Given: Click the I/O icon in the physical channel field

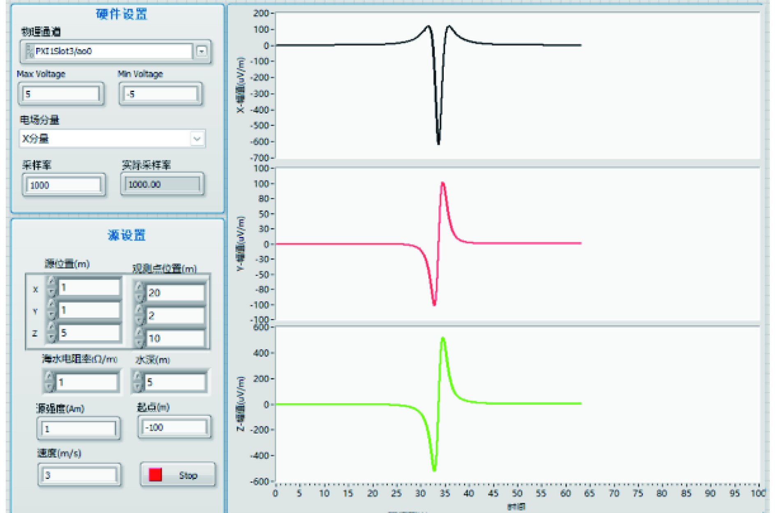Looking at the screenshot, I should point(30,51).
